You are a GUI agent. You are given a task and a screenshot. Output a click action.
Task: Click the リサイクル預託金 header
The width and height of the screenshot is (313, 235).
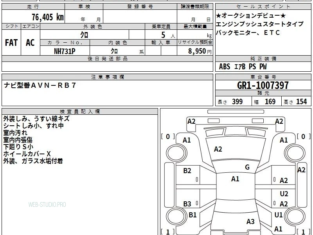[195, 42]
